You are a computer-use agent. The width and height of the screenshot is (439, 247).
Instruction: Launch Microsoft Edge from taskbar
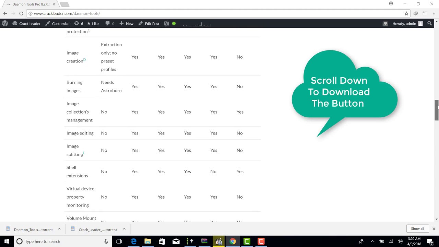click(x=133, y=242)
